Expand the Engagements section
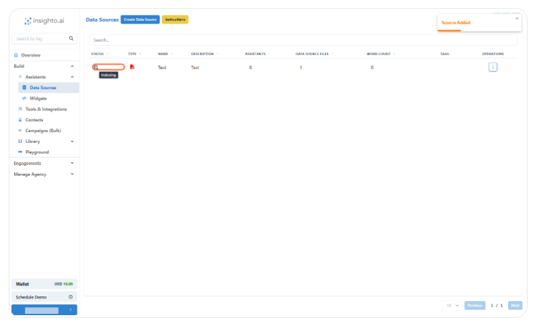The image size is (537, 332). point(44,163)
